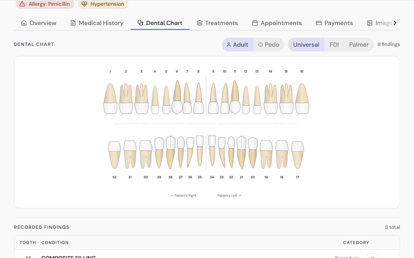Click the calendar icon beside Appointments
Image resolution: width=414 pixels, height=258 pixels.
point(255,23)
